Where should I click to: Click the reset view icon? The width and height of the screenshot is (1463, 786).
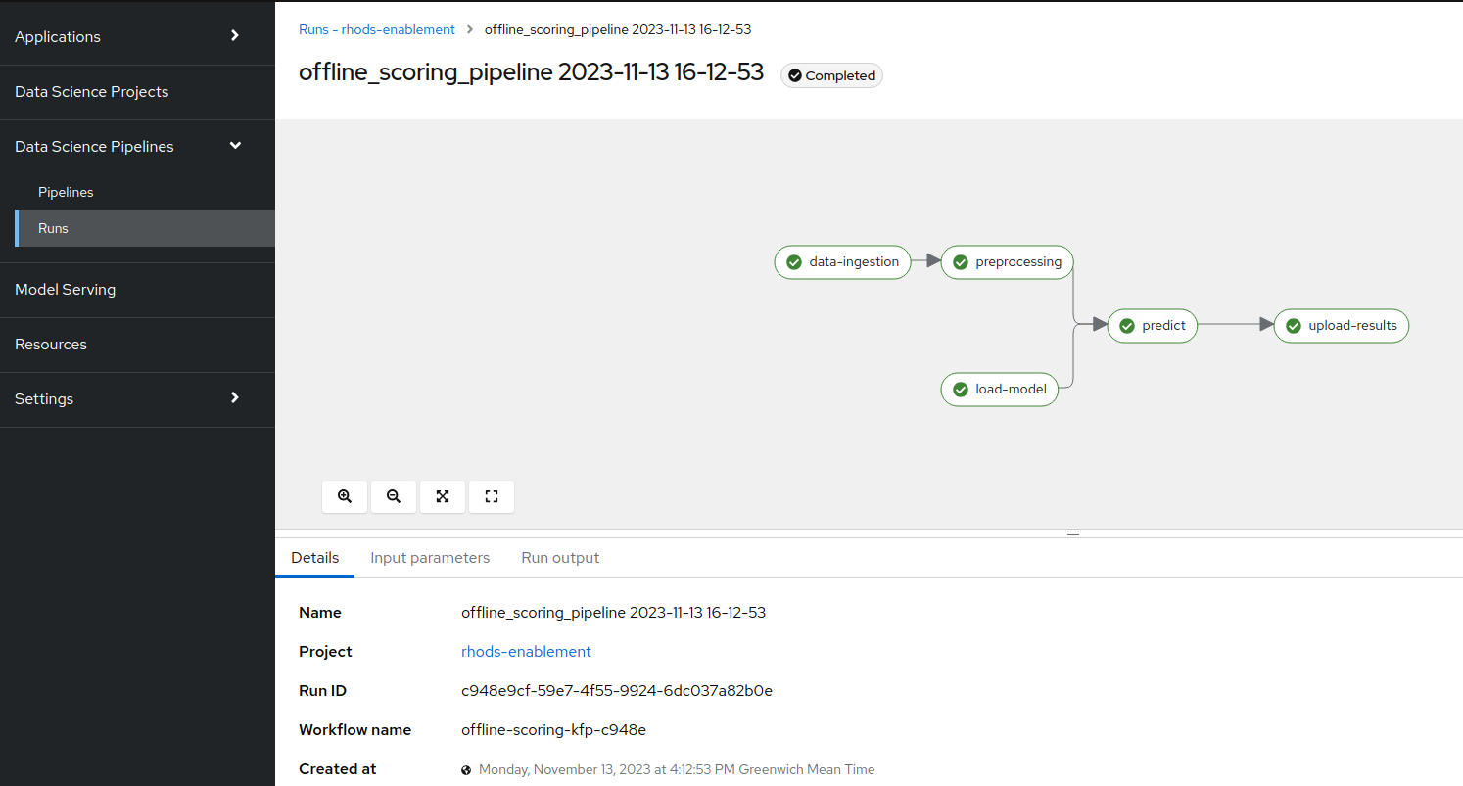click(492, 496)
